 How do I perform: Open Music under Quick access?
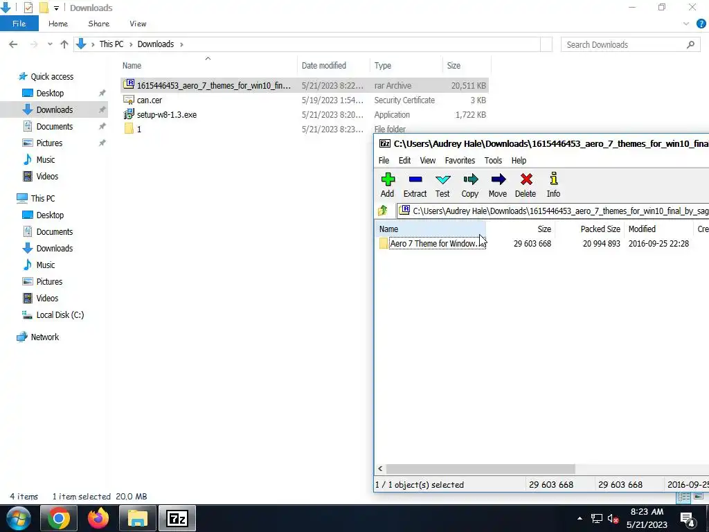coord(45,160)
